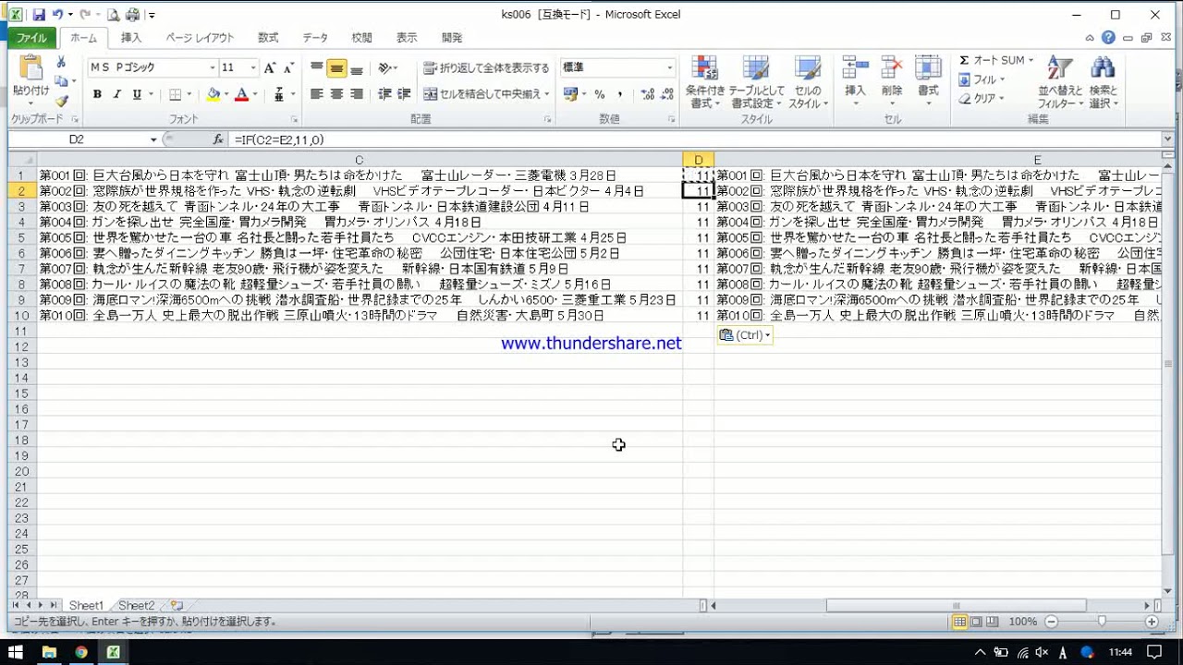Screen dimensions: 1183x665
Task: Expand the number format dropdown
Action: tap(670, 67)
